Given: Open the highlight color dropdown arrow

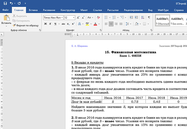Looking at the screenshot, I should (91, 24).
